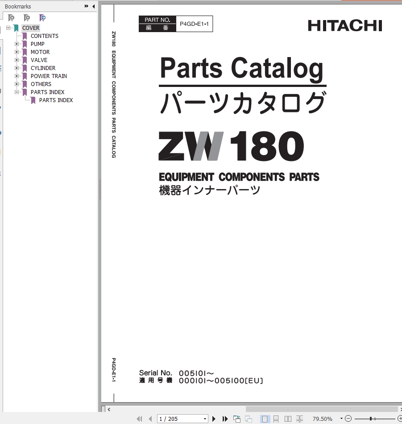Click the teal bookmark icon beside COVER
The height and width of the screenshot is (424, 402).
(x=16, y=28)
